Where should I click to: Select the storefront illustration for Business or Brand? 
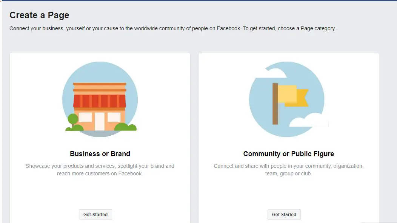[x=100, y=99]
